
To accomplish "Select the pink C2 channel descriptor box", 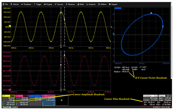I will (22, 100).
